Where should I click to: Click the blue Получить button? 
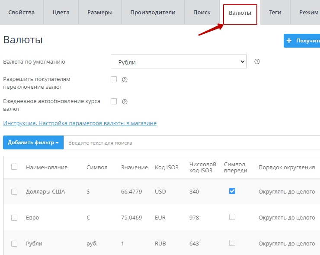click(302, 41)
